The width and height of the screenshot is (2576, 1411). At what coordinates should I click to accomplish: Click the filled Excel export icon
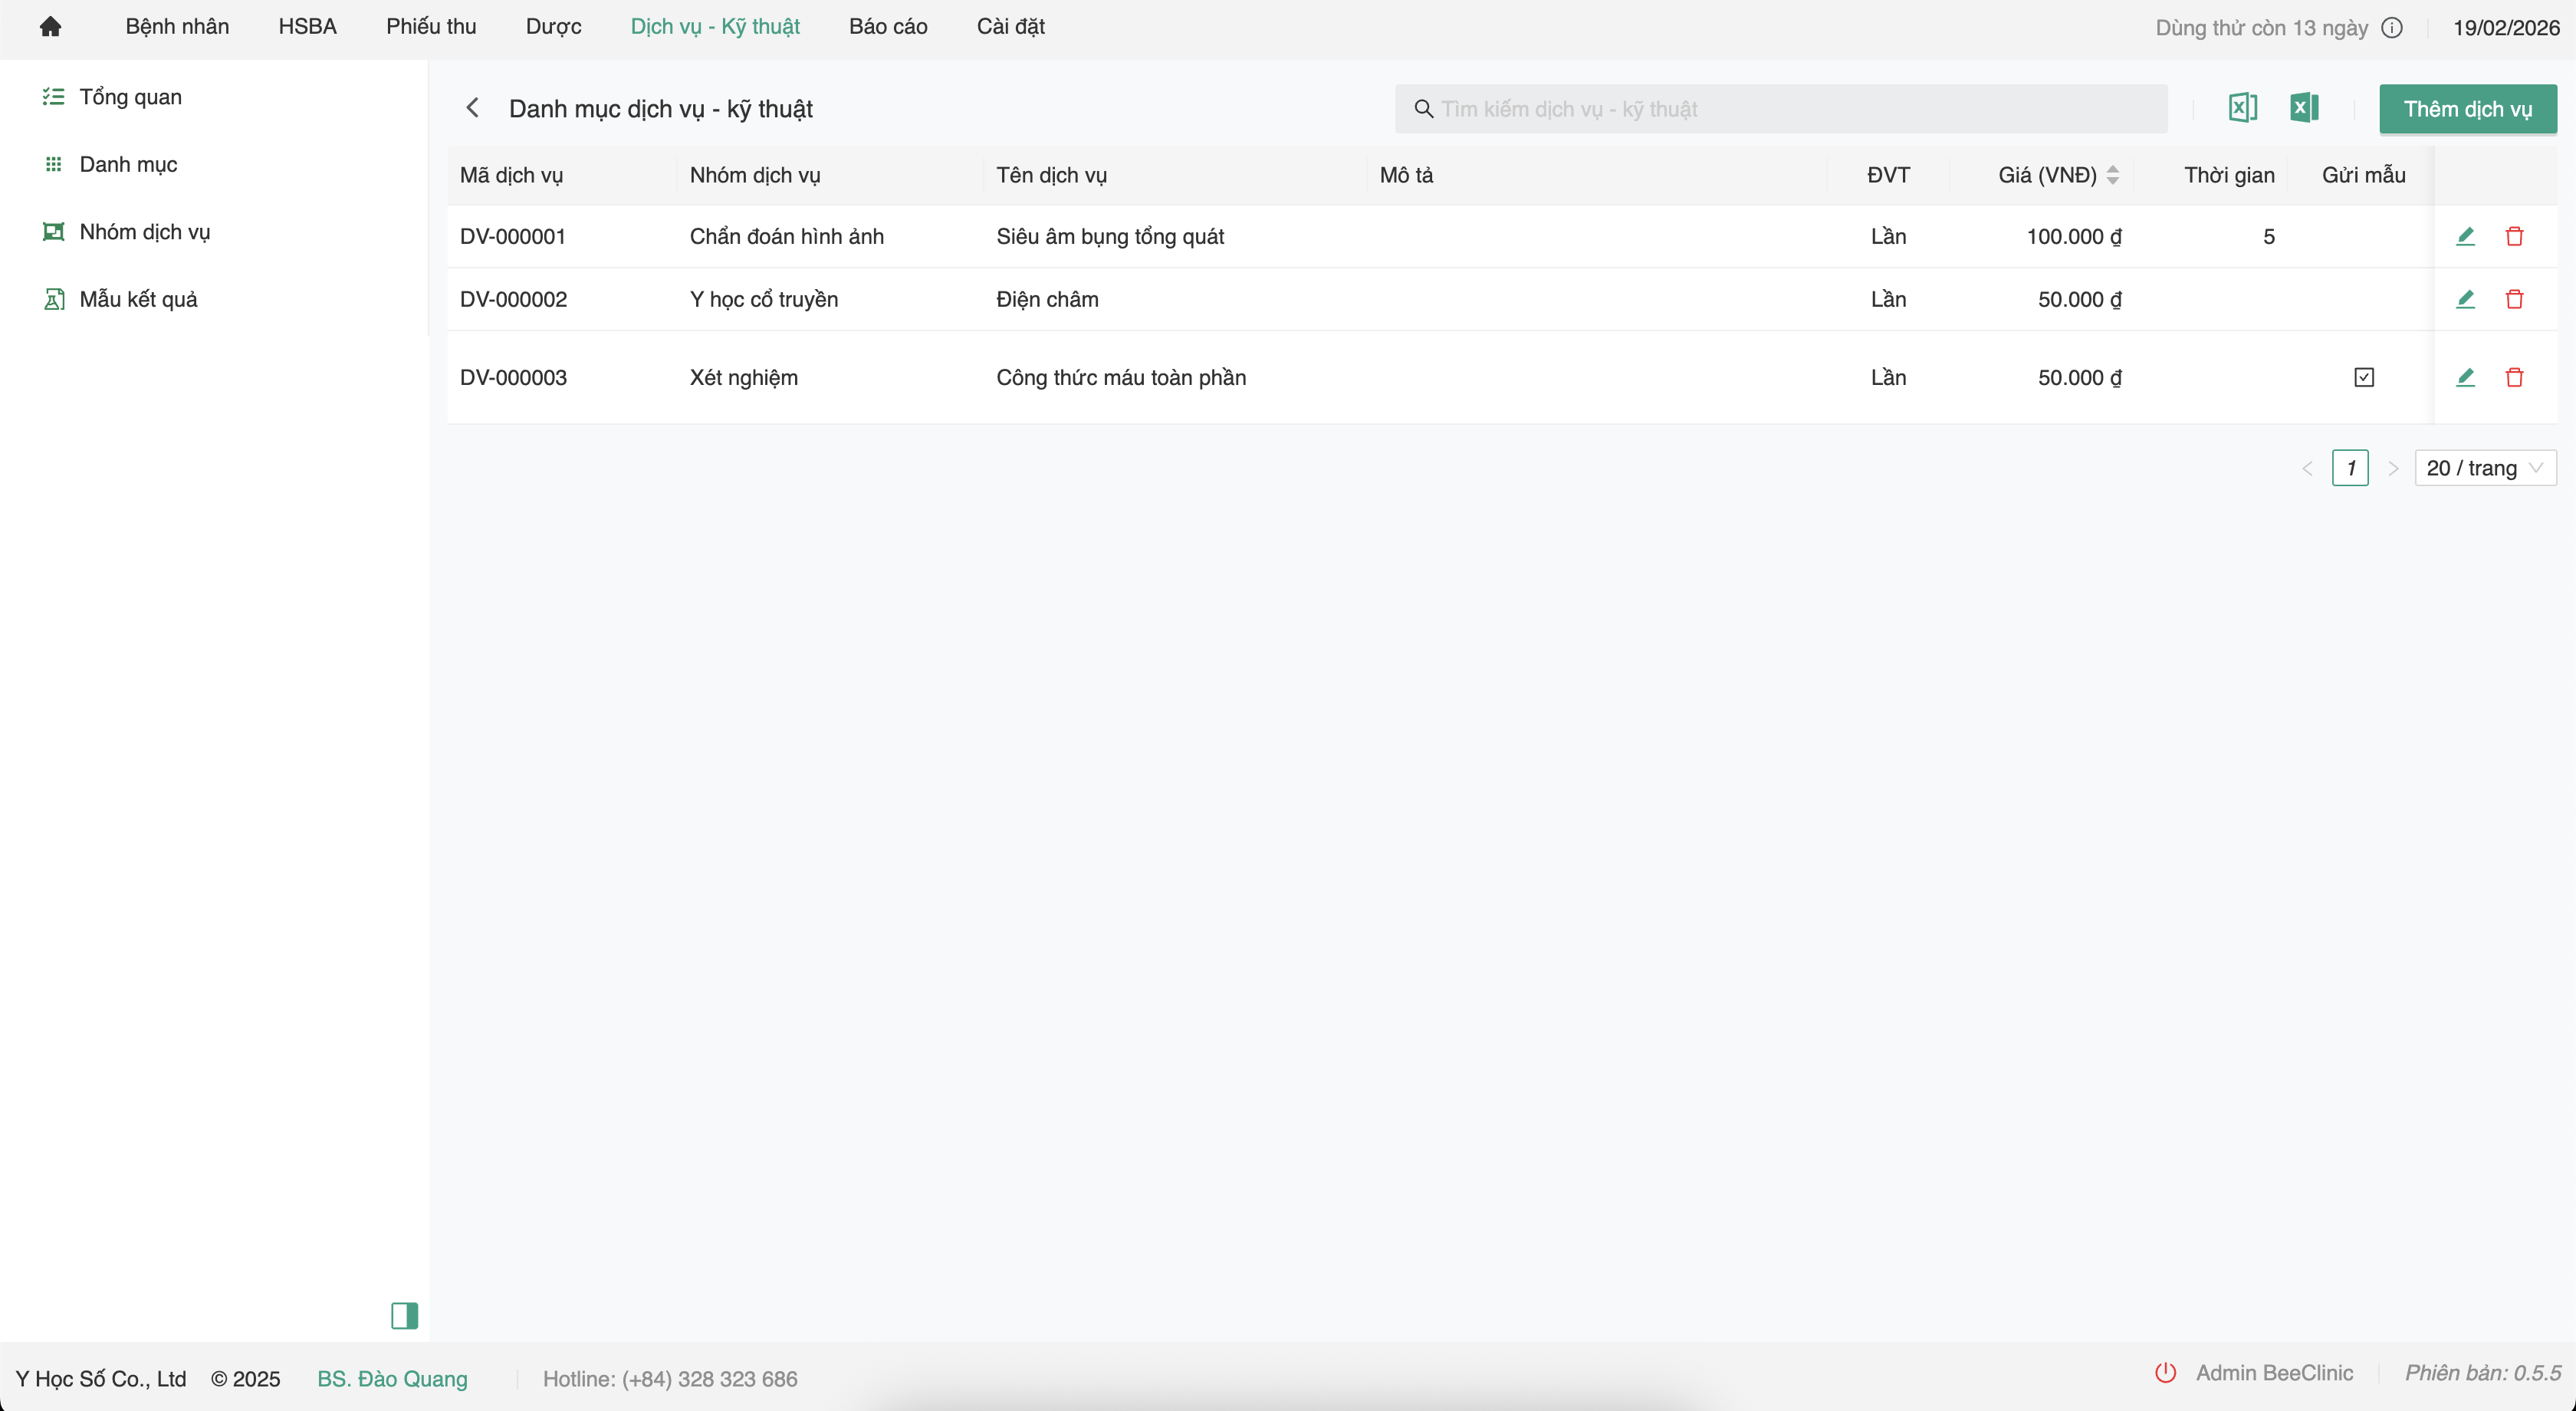pyautogui.click(x=2304, y=108)
